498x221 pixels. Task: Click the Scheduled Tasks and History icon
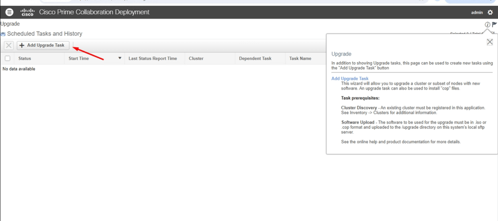click(3, 34)
